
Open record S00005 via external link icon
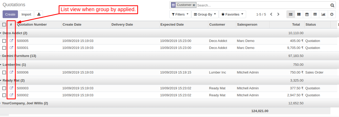(x=11, y=41)
